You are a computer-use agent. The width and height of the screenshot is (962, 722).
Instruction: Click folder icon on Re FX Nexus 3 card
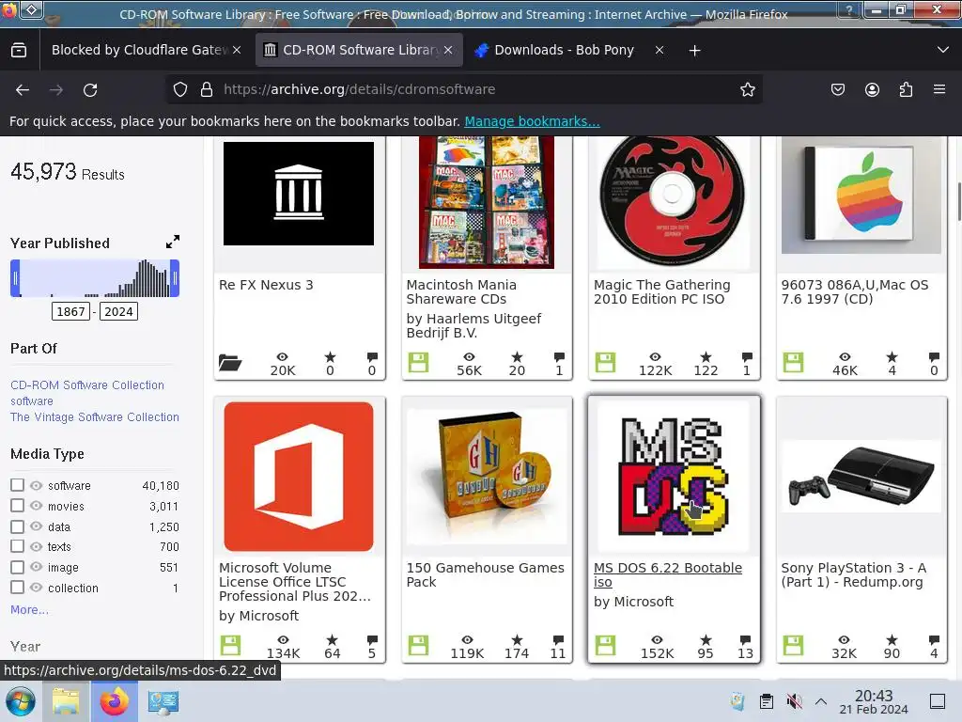pos(230,363)
